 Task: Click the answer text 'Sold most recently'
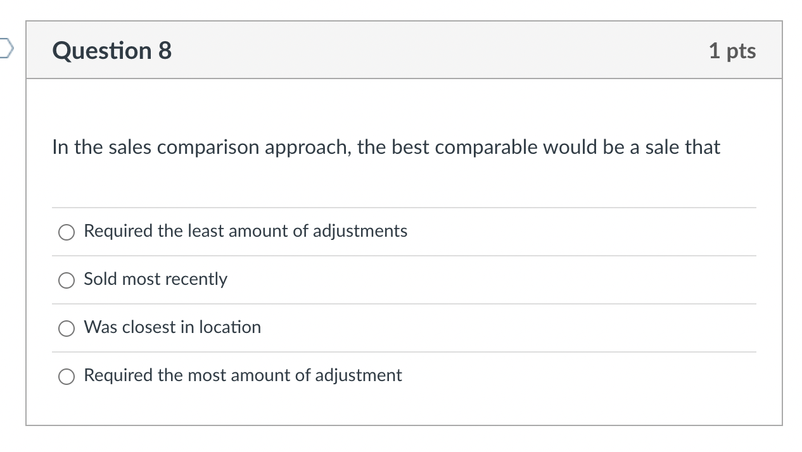coord(155,279)
